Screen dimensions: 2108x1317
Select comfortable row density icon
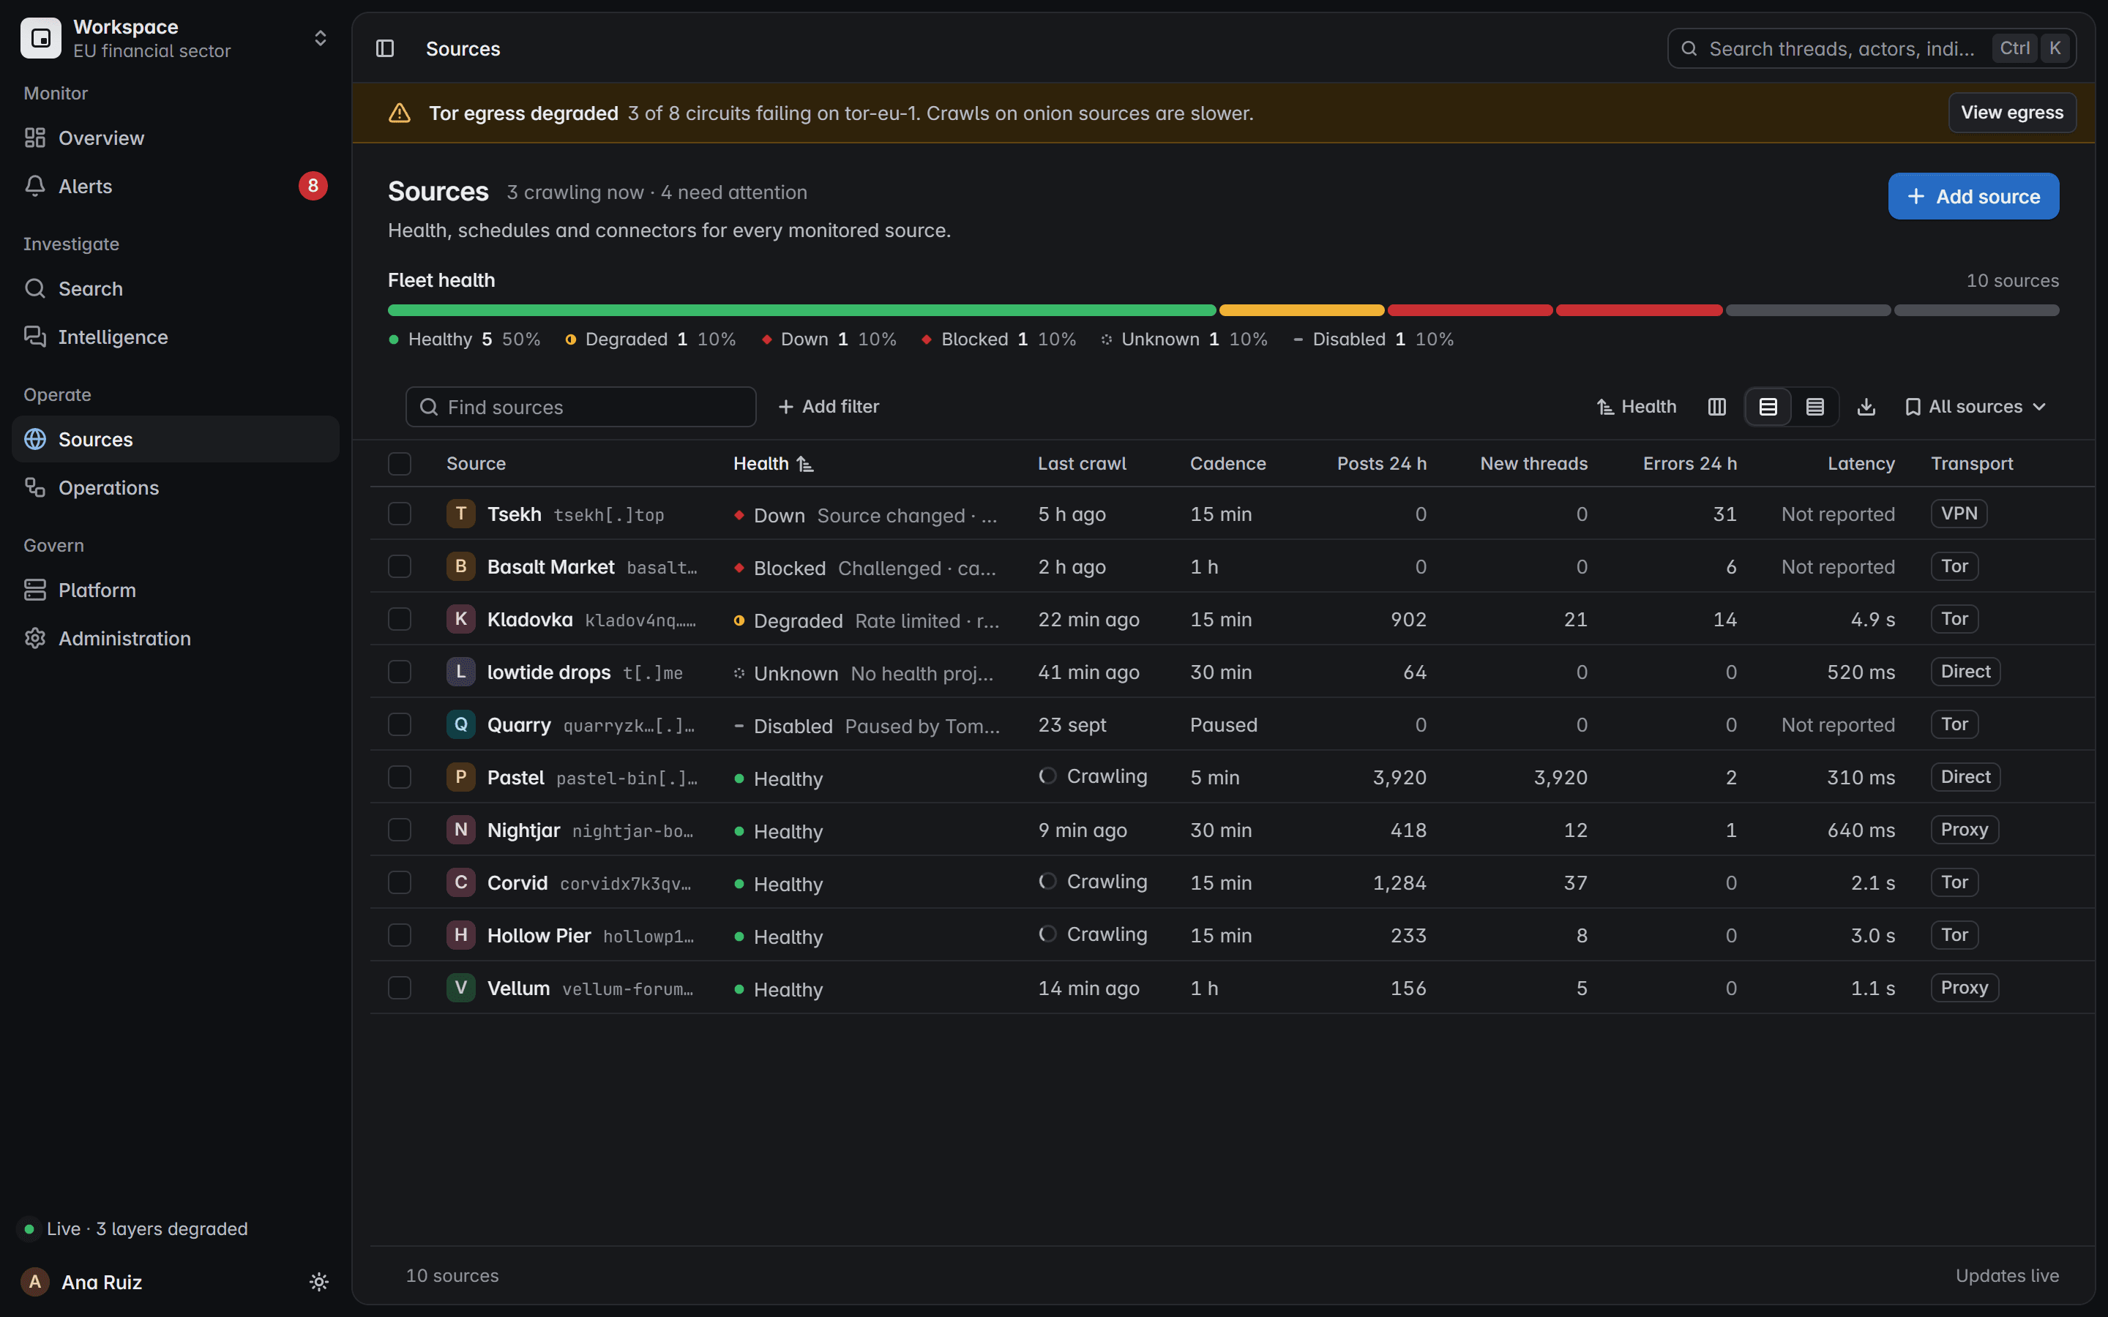coord(1768,407)
